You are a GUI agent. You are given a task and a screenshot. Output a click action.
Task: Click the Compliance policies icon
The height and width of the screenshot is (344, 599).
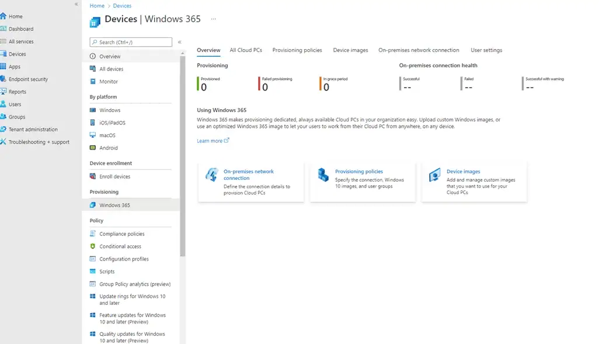92,234
